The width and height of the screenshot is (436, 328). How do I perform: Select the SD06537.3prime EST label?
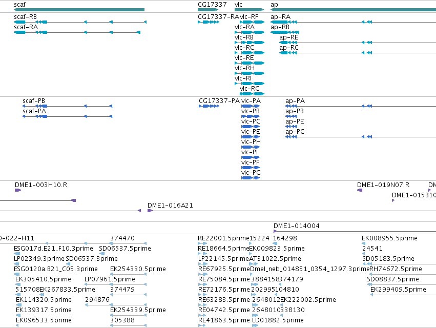[x=92, y=259]
